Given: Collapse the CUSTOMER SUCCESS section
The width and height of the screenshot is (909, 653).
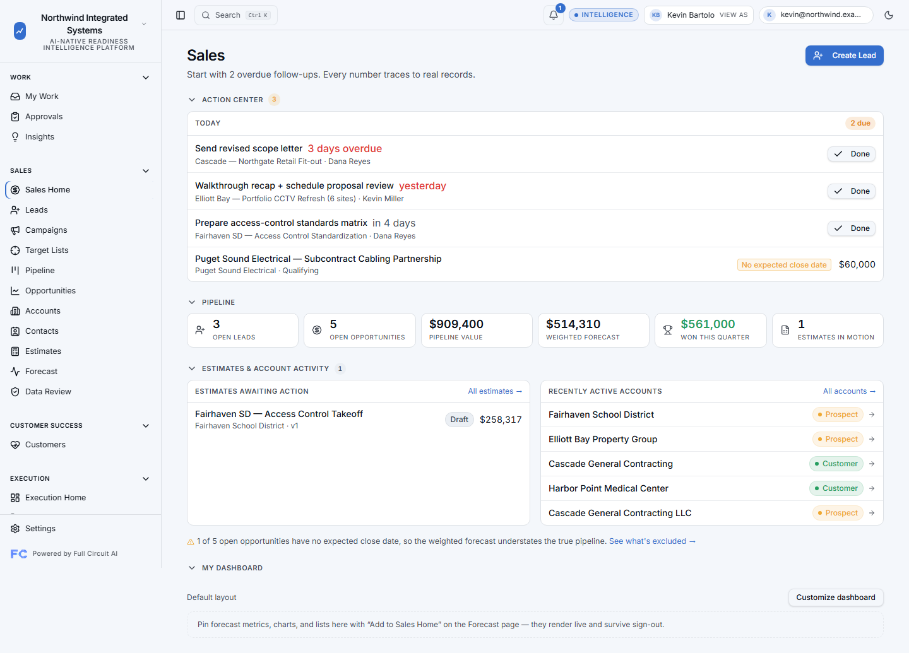Looking at the screenshot, I should (x=146, y=426).
